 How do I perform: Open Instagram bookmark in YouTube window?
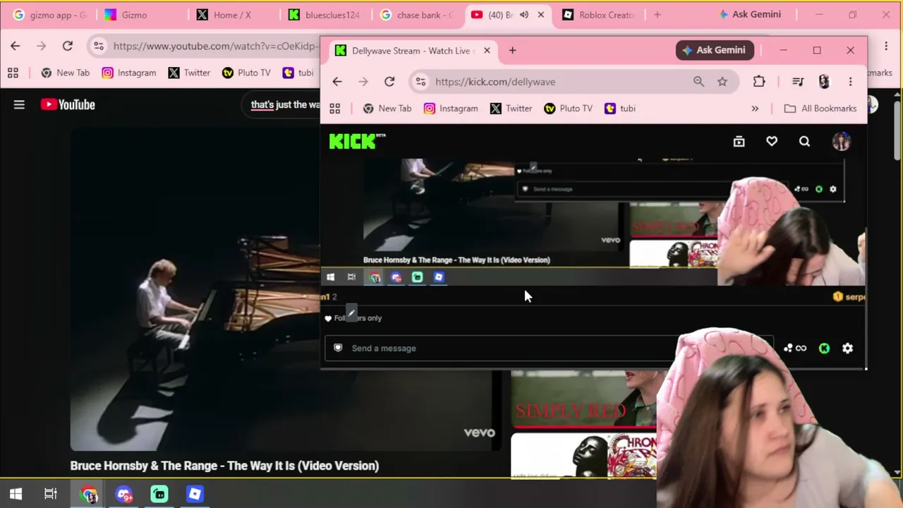[x=129, y=73]
